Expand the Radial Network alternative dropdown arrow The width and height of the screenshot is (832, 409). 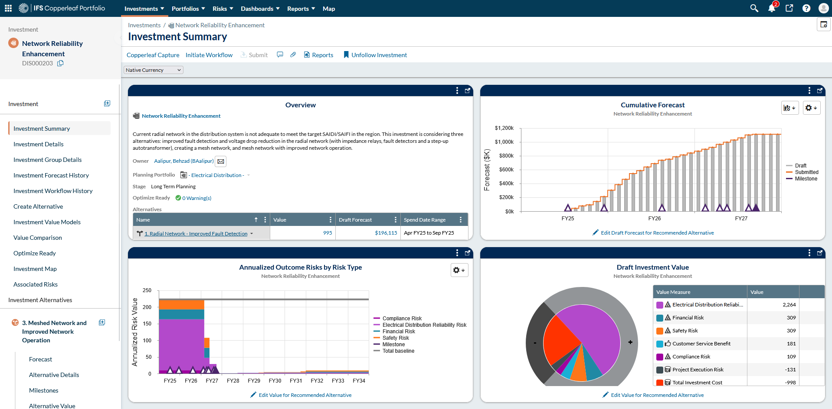(252, 234)
